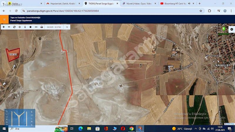Select the distance measure tool
235x132 pixels.
point(36,27)
